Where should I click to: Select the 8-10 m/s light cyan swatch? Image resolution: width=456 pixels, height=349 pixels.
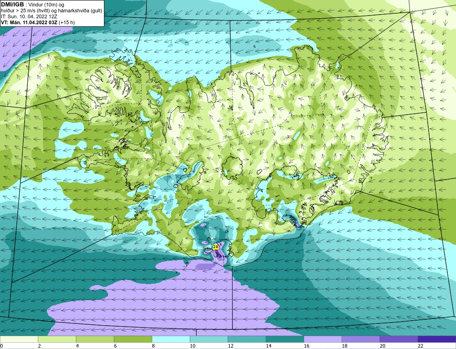click(x=171, y=339)
